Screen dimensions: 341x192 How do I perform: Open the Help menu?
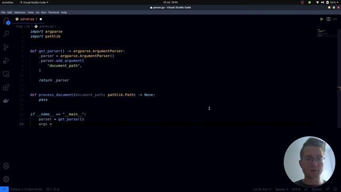point(64,12)
